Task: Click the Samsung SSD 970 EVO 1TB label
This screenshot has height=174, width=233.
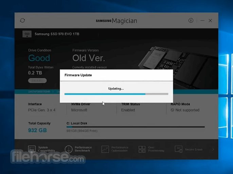Action: 57,34
